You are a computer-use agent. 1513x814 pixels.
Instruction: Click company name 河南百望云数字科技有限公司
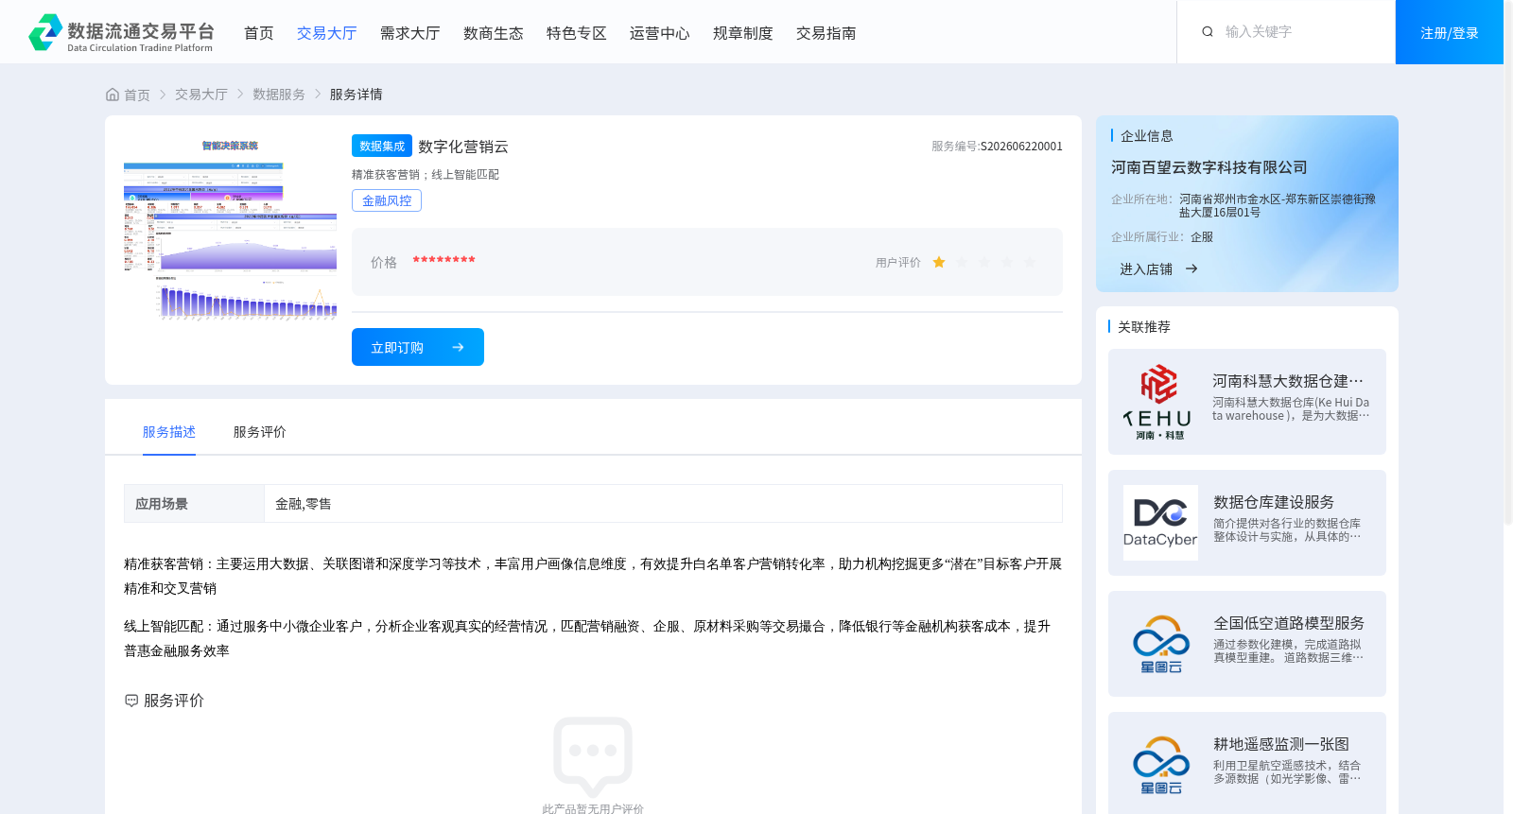[1209, 167]
